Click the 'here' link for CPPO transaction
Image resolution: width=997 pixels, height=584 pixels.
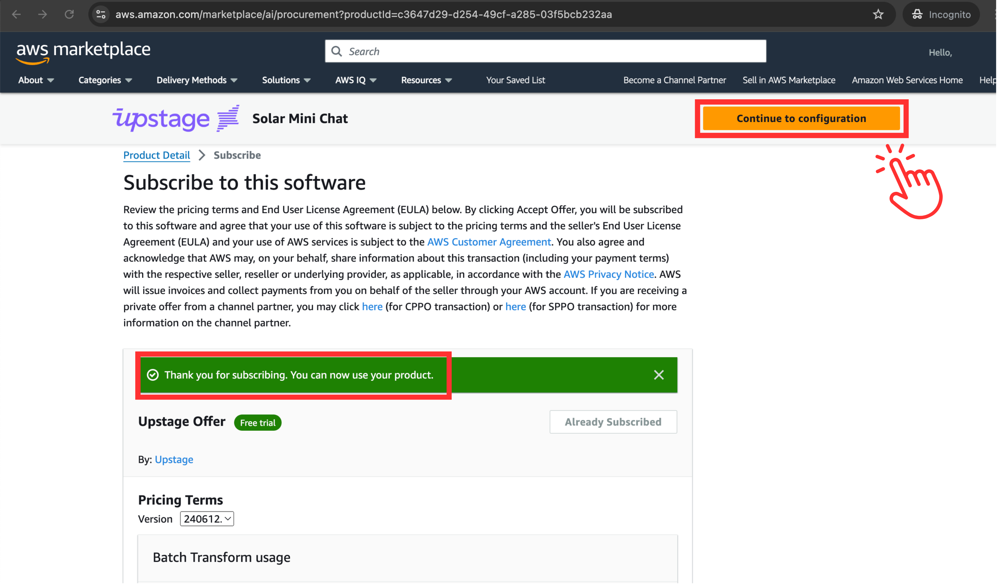point(372,307)
